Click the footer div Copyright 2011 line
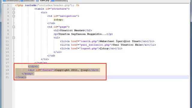 (x=63, y=70)
